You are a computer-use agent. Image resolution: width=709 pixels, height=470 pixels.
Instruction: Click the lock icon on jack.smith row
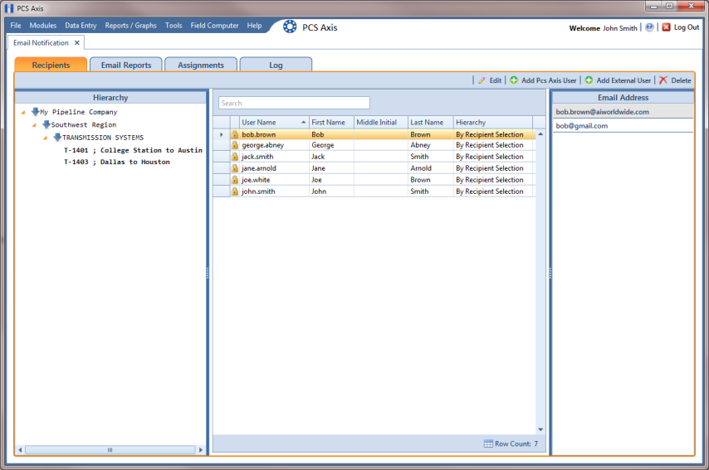(x=235, y=157)
